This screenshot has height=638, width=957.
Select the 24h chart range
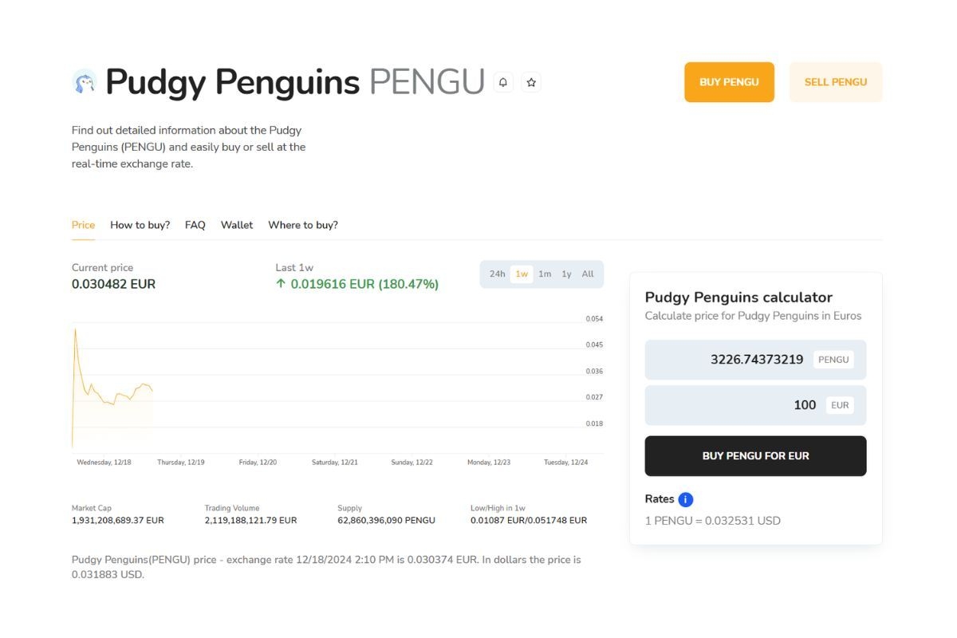496,274
